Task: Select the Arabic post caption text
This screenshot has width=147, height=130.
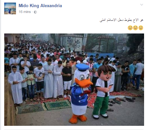Action: (122, 20)
